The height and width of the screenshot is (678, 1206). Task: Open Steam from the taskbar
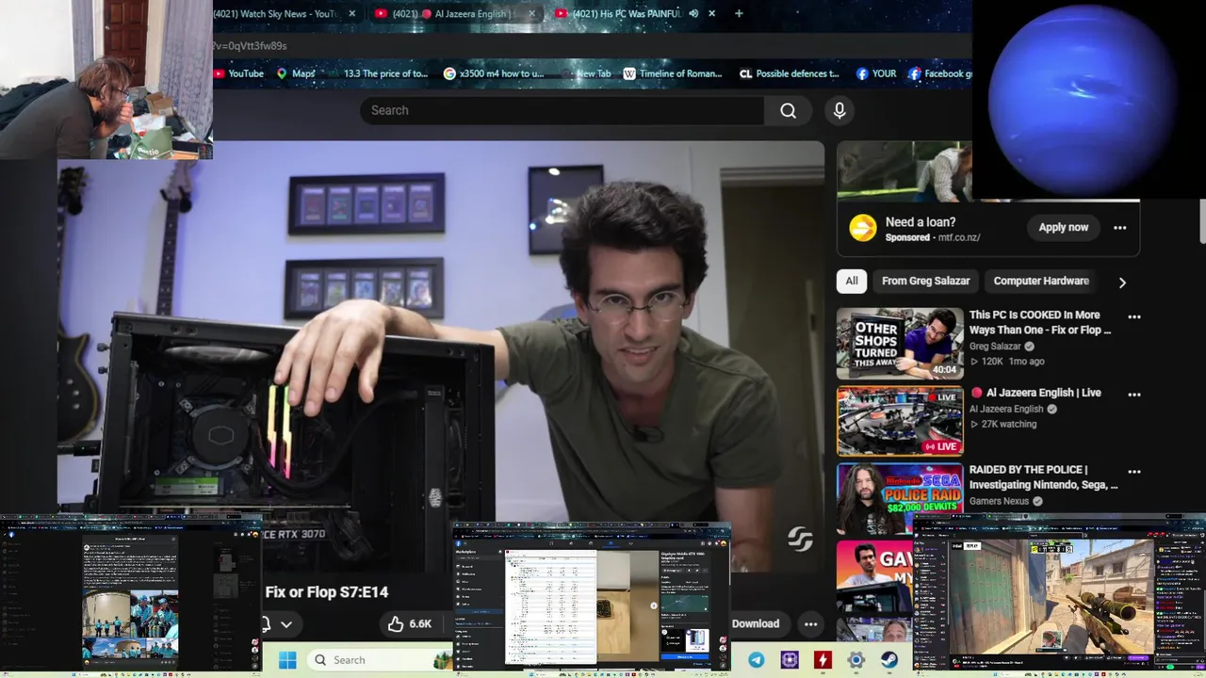tap(888, 660)
